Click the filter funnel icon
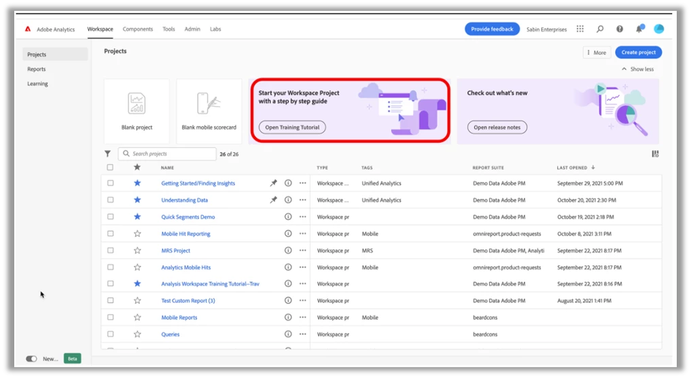 click(x=107, y=153)
